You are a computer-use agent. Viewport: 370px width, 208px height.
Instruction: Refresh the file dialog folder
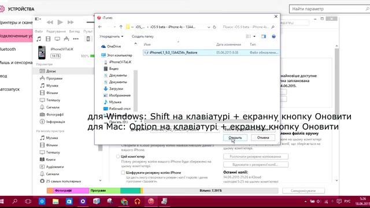point(214,27)
